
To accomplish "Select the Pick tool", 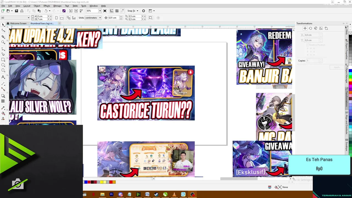I will point(3,25).
